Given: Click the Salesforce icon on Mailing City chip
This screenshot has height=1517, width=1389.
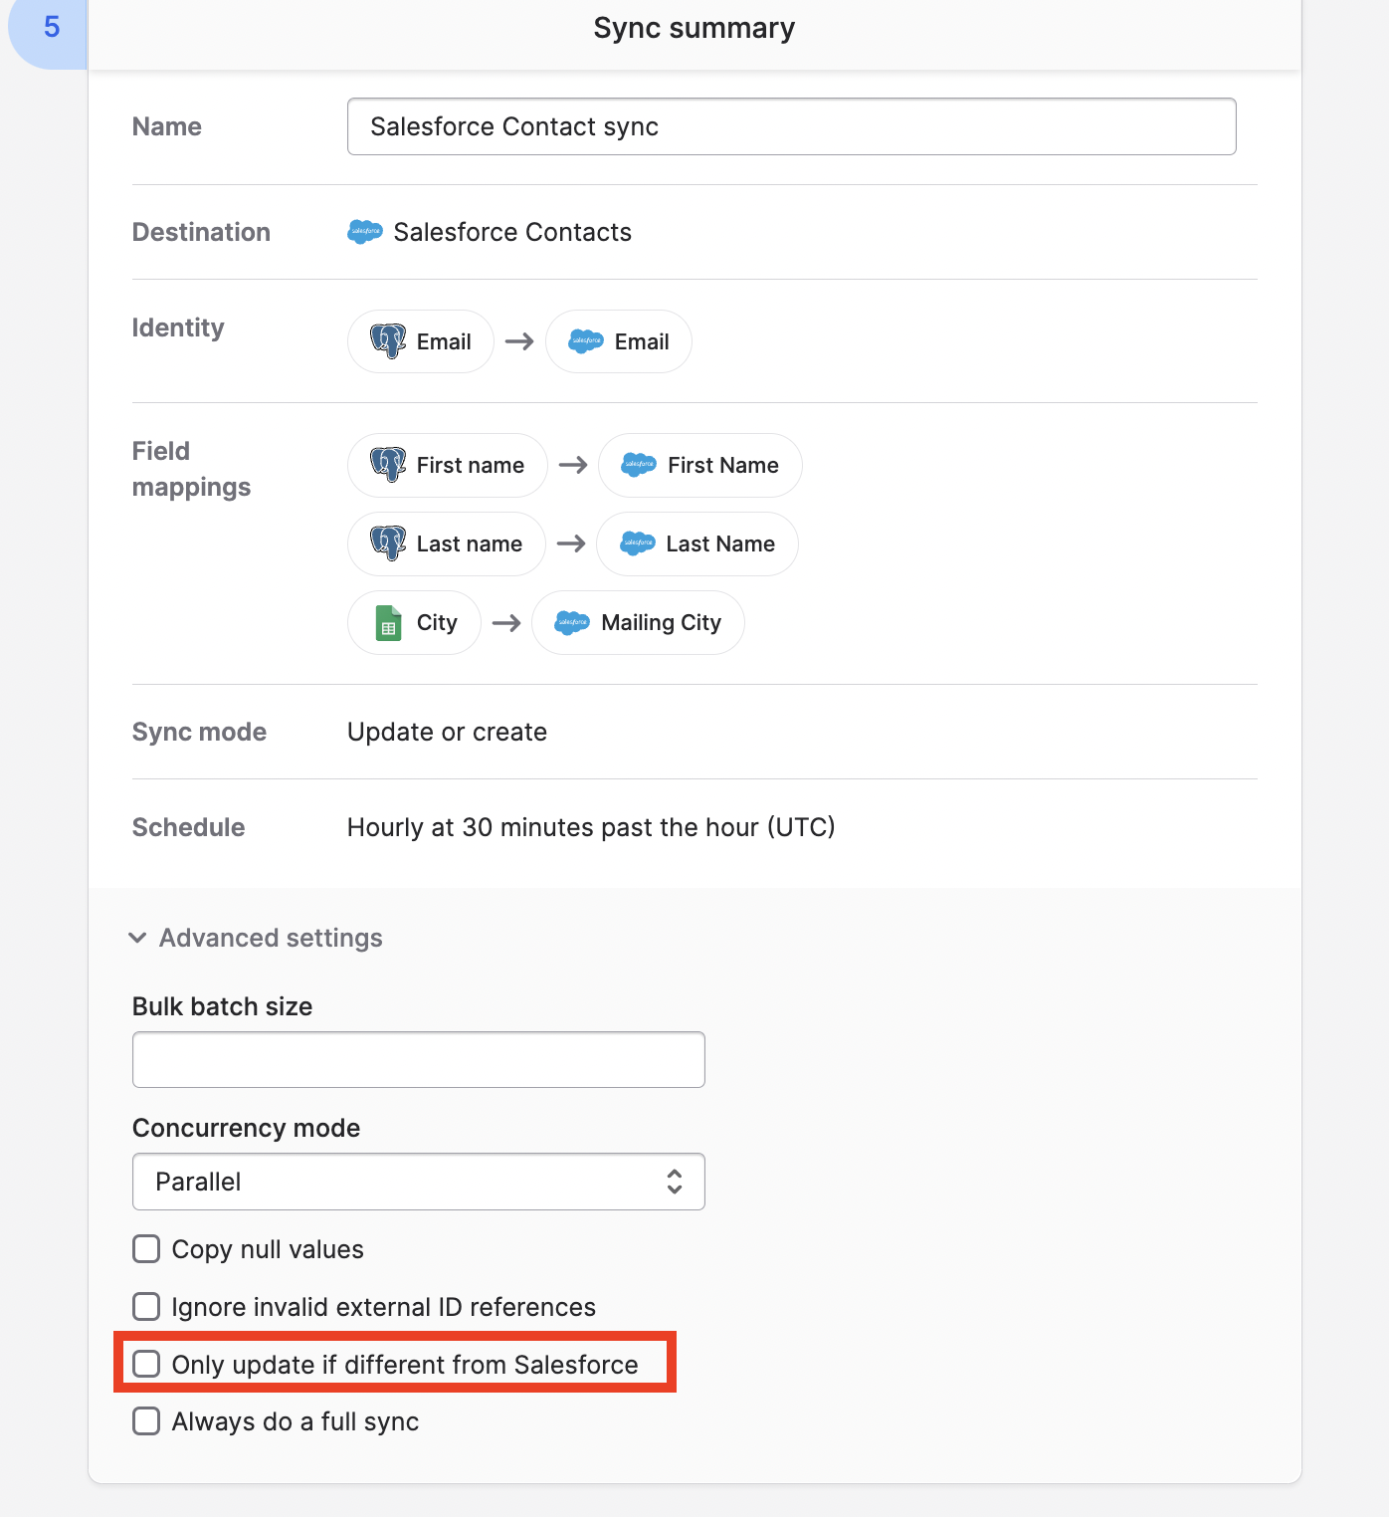Looking at the screenshot, I should pos(572,623).
